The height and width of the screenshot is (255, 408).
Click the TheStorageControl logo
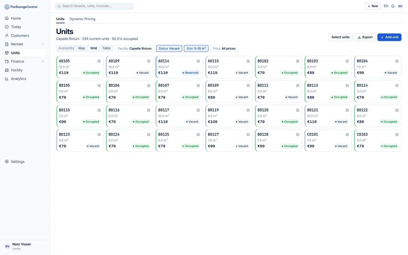21,7
